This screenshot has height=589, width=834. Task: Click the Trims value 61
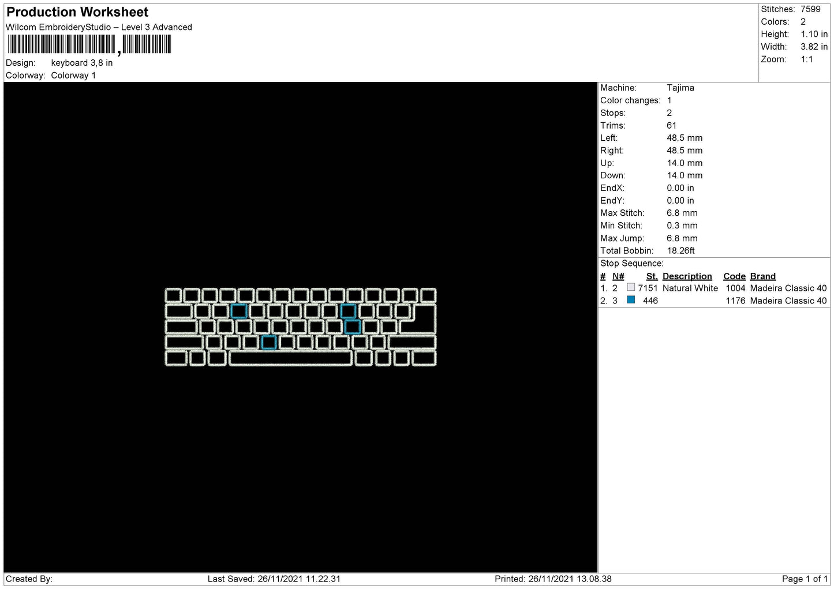pos(671,125)
